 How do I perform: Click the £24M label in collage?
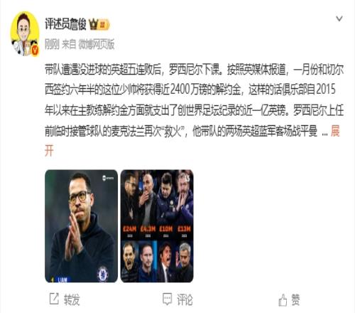tap(130, 229)
